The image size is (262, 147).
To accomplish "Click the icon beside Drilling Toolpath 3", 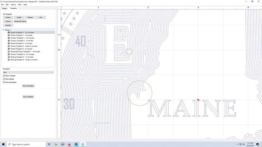I will [9, 57].
